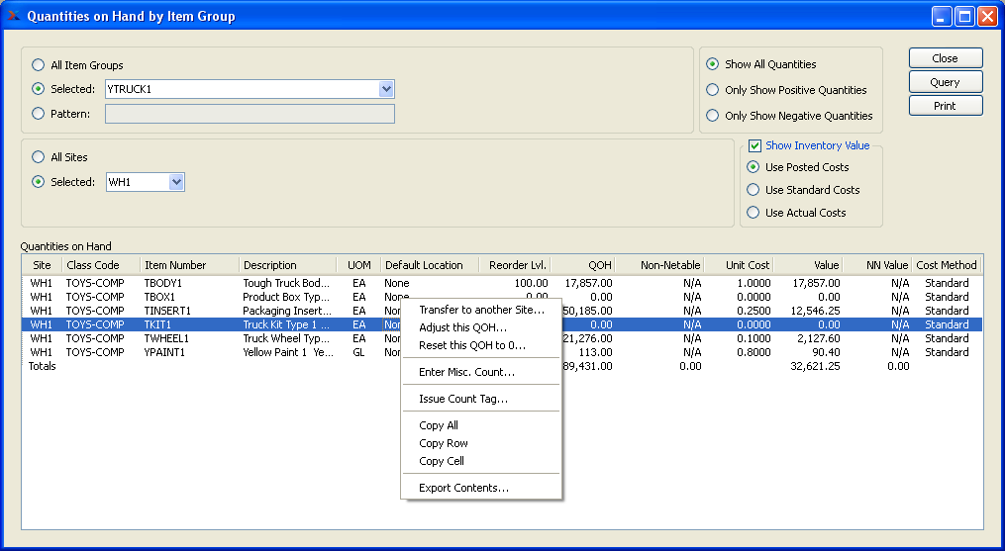Screen dimensions: 1005x551
Task: Select Issue Count Tag menu item
Action: tap(462, 399)
